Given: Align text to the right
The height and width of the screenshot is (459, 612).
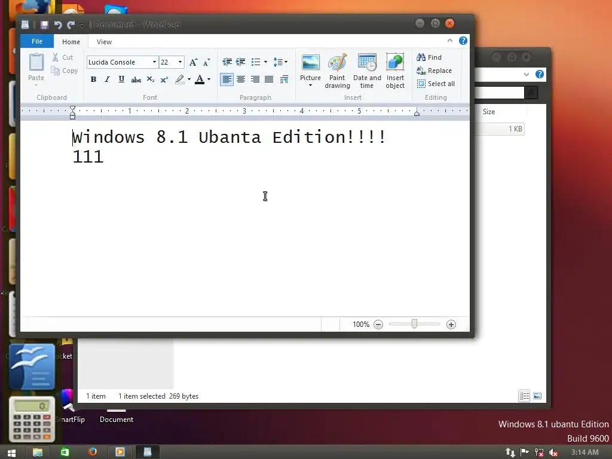Looking at the screenshot, I should point(255,79).
